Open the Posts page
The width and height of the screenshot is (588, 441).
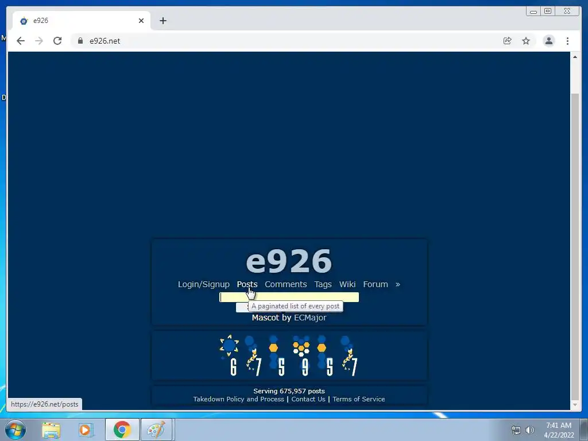click(247, 284)
